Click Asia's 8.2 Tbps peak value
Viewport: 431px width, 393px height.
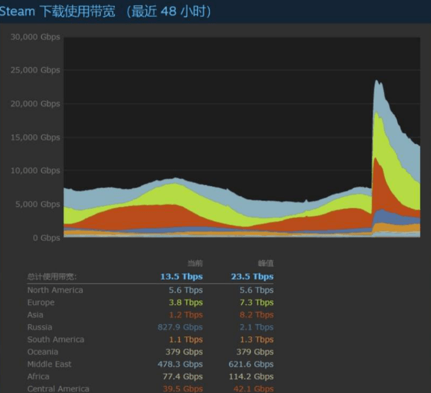pos(255,315)
